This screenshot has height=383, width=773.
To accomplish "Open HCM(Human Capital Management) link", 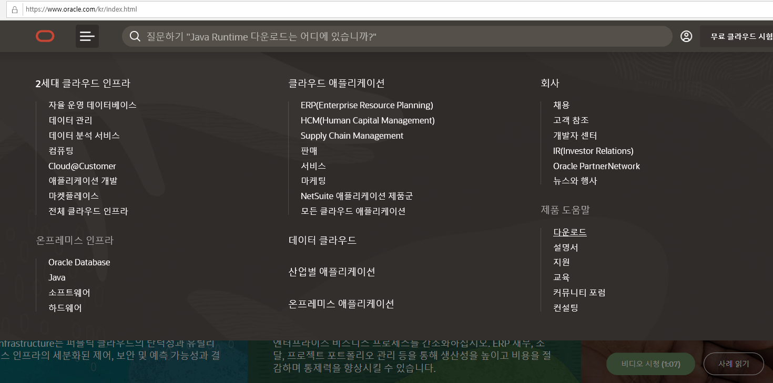I will (368, 120).
